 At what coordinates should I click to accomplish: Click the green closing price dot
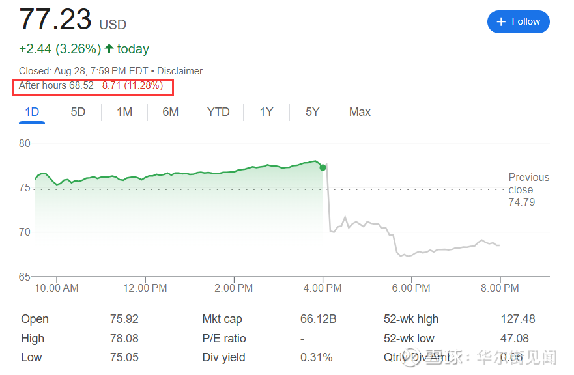tap(323, 167)
